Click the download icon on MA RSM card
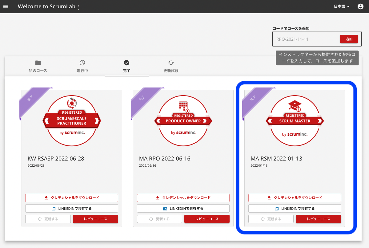This screenshot has width=369, height=248. [x=269, y=197]
